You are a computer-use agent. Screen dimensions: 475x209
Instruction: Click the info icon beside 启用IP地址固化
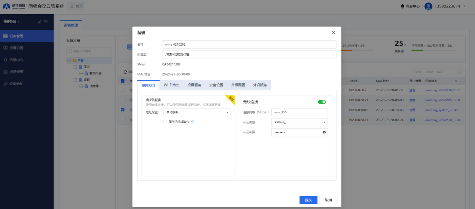tap(193, 122)
